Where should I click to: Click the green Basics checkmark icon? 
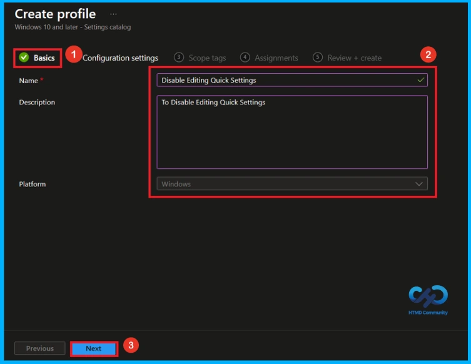point(24,58)
